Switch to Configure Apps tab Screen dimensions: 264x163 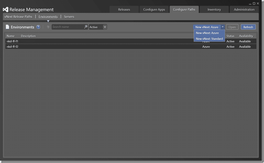(154, 10)
